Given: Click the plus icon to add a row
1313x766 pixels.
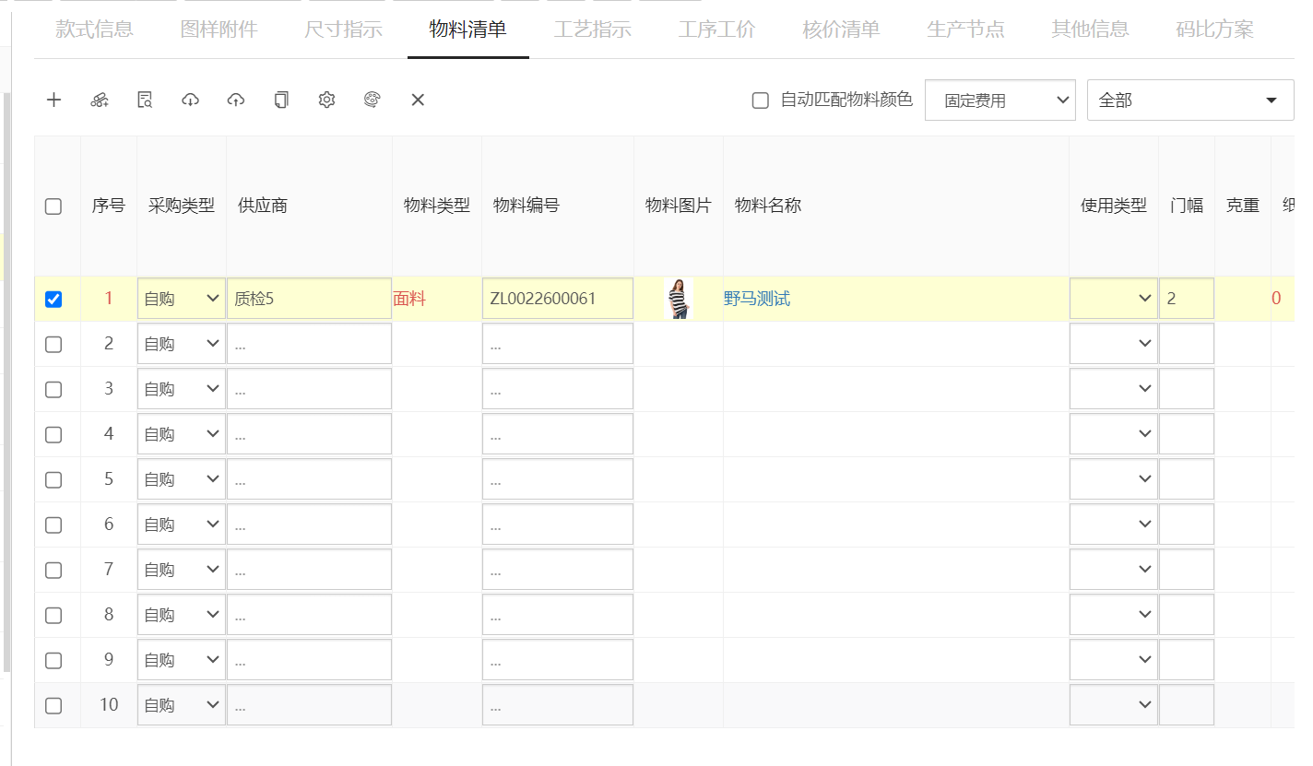Looking at the screenshot, I should 53,100.
